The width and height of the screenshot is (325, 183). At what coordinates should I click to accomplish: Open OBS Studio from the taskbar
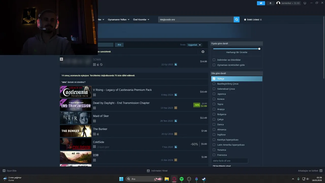pyautogui.click(x=189, y=179)
